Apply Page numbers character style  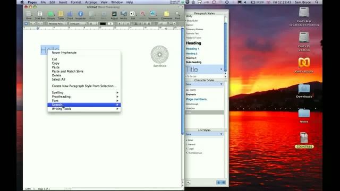pyautogui.click(x=196, y=99)
